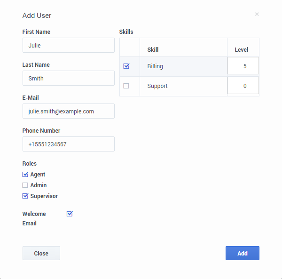The image size is (282, 279).
Task: Click the Billing level value field
Action: point(243,66)
